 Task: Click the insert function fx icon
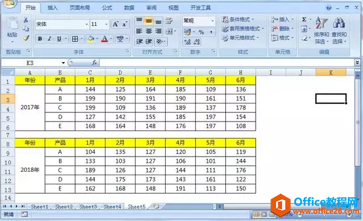click(x=94, y=63)
